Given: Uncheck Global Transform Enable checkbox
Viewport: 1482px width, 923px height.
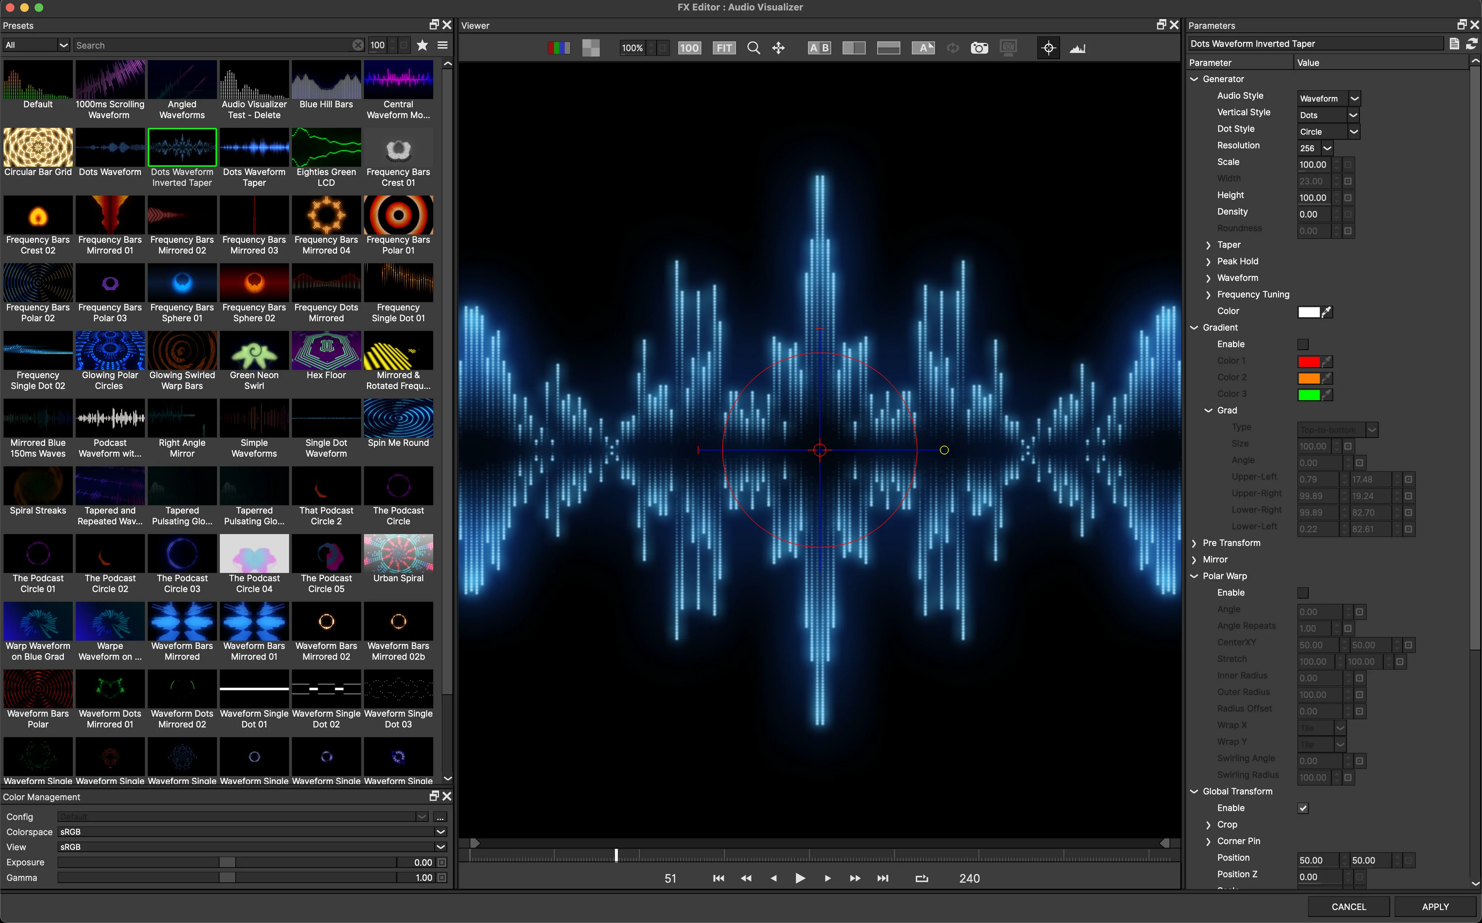Looking at the screenshot, I should pos(1303,808).
